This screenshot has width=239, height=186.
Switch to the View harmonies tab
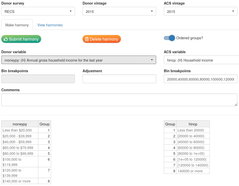(50, 25)
